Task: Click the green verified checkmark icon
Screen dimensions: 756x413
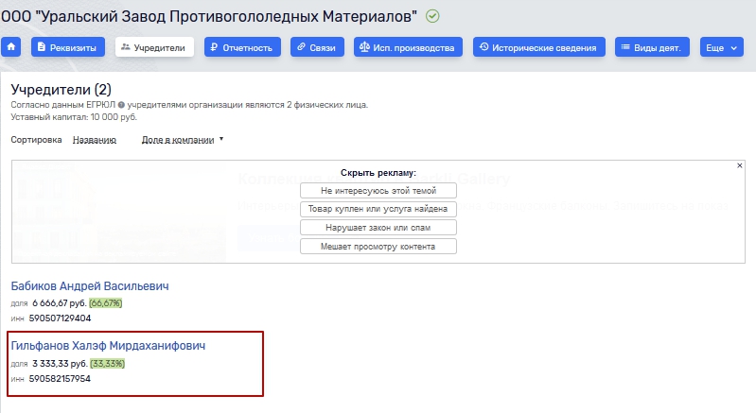Action: pyautogui.click(x=432, y=16)
